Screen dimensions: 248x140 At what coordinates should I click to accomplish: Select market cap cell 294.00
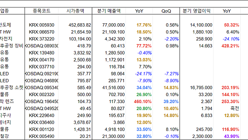pyautogui.click(x=84, y=67)
